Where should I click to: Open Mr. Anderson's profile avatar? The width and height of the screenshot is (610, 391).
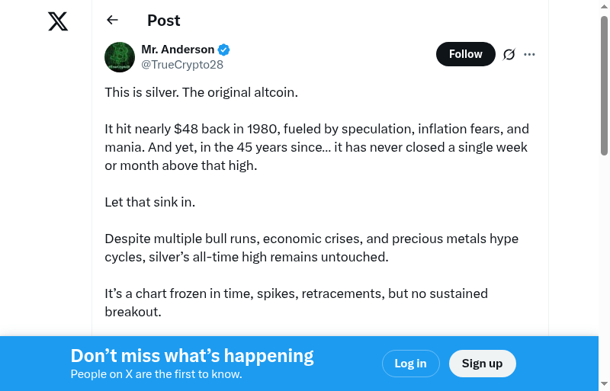[x=120, y=57]
